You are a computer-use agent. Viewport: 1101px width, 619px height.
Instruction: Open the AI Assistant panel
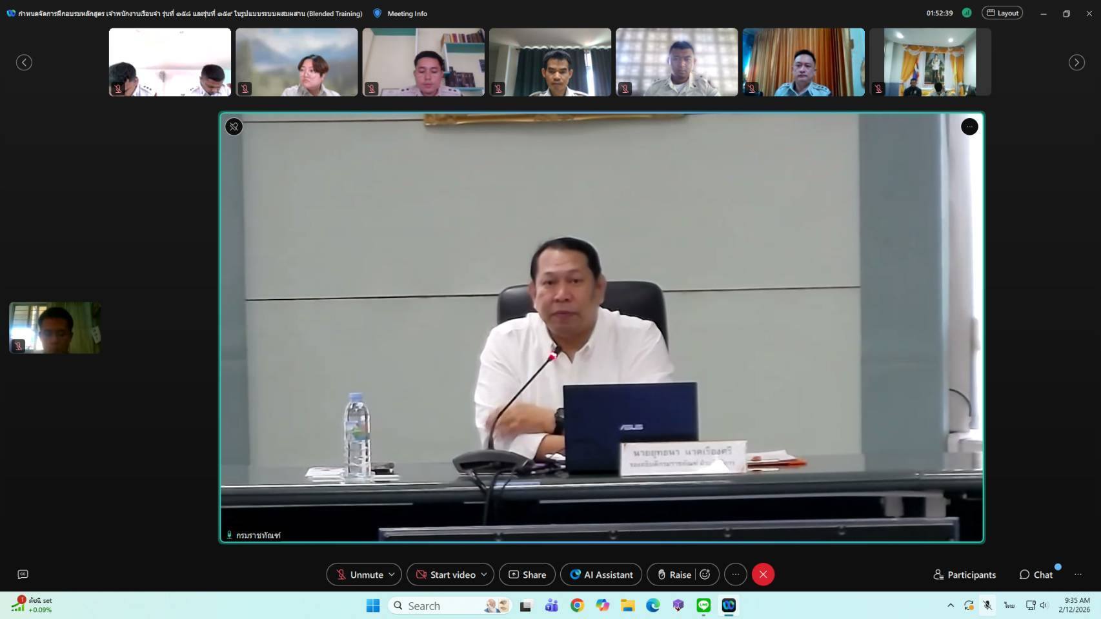601,575
